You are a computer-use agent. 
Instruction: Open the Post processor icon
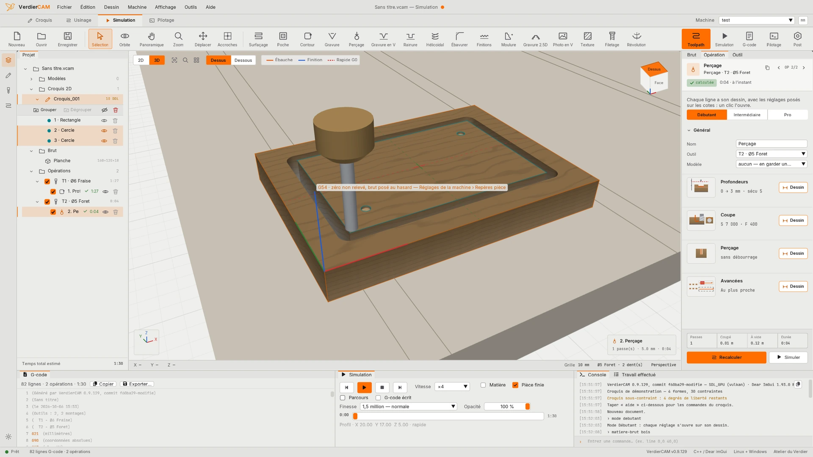click(797, 39)
